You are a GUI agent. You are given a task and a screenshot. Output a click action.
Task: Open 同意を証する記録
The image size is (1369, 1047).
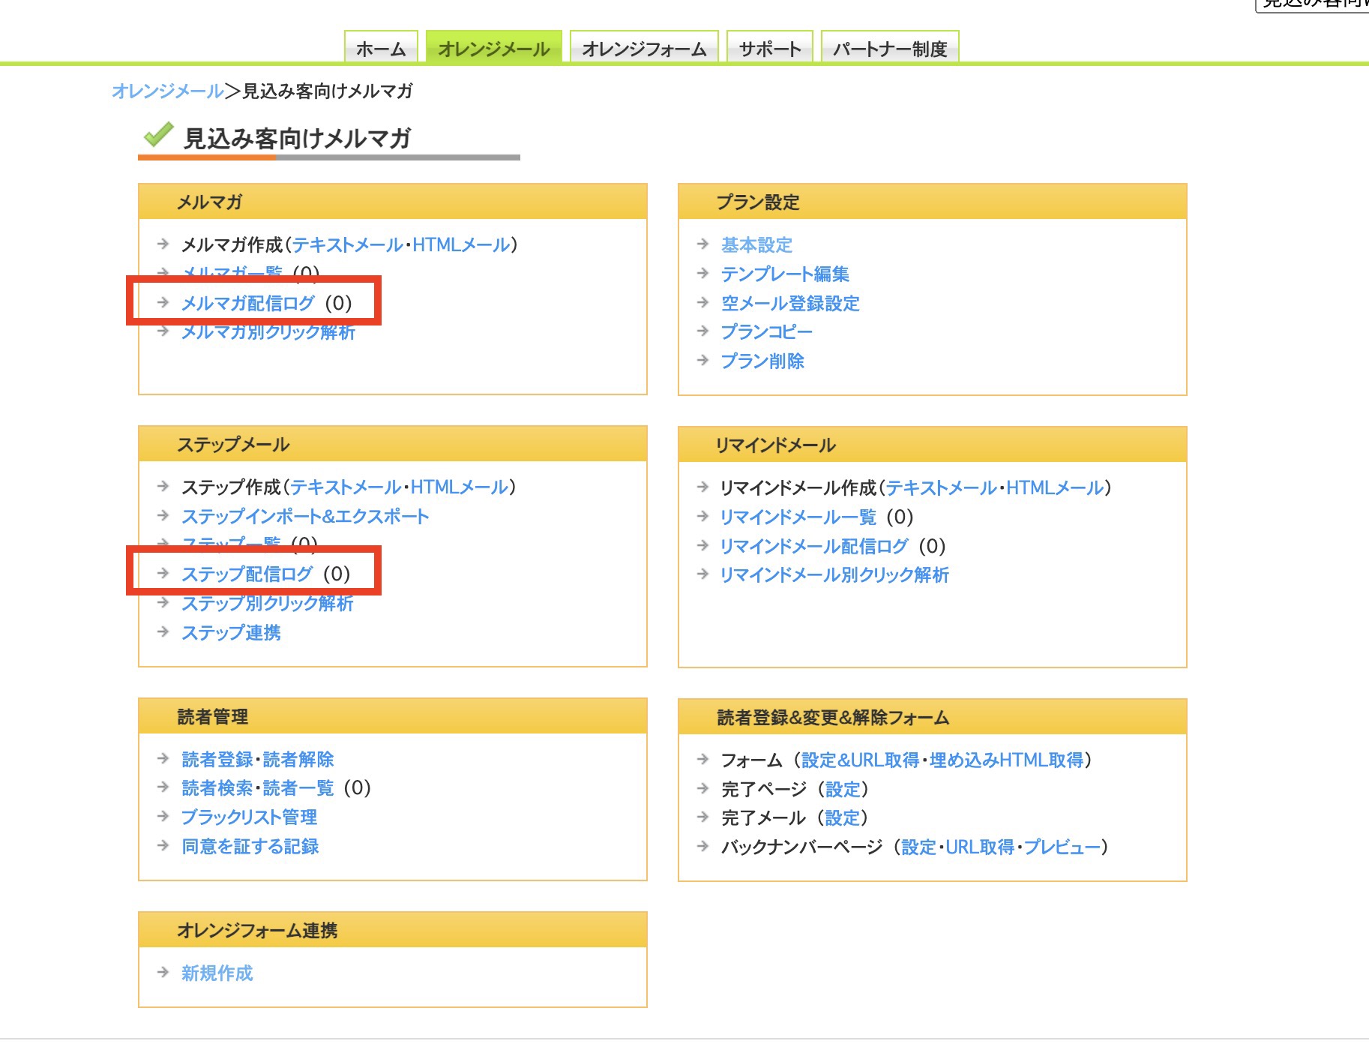coord(250,846)
